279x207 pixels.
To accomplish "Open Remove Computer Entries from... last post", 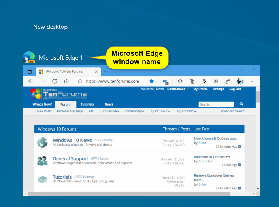I will (x=214, y=178).
